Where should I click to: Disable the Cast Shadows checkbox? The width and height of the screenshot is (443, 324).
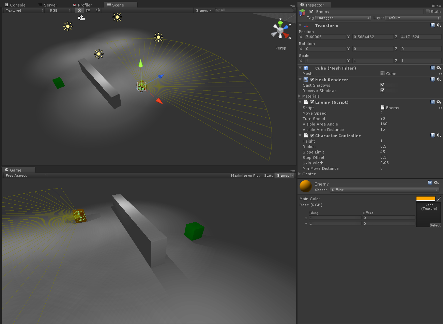click(x=382, y=85)
